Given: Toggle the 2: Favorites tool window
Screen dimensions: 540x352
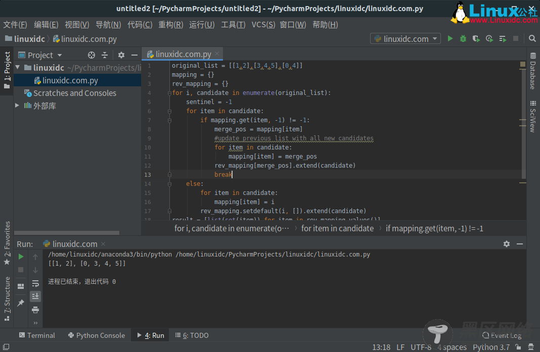Looking at the screenshot, I should point(7,243).
